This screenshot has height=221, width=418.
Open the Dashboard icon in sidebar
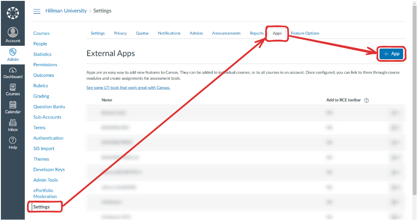pyautogui.click(x=13, y=70)
